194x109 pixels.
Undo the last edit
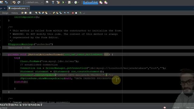pyautogui.click(x=14, y=2)
